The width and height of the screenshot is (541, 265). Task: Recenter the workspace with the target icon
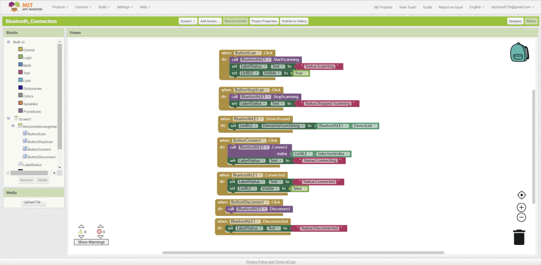coord(521,195)
